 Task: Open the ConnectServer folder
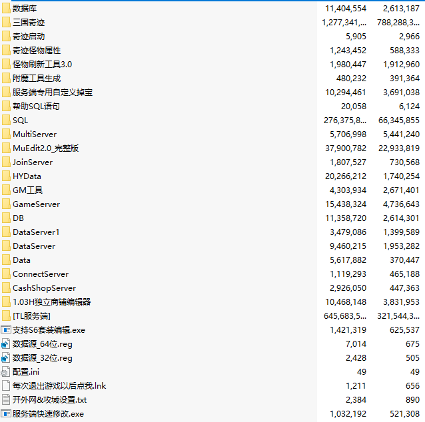[x=40, y=274]
